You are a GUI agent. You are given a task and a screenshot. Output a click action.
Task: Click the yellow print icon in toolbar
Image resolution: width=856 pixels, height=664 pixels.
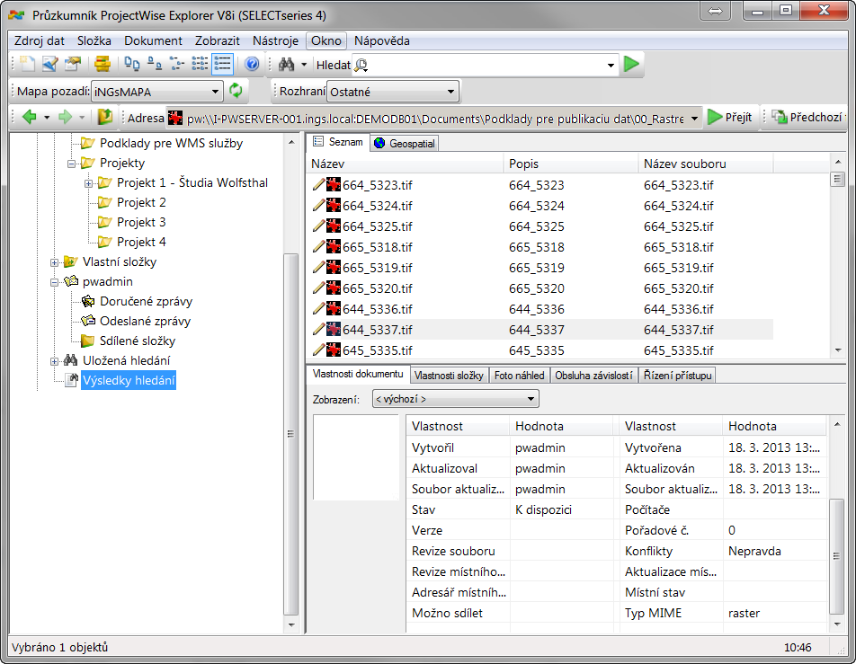tap(103, 65)
